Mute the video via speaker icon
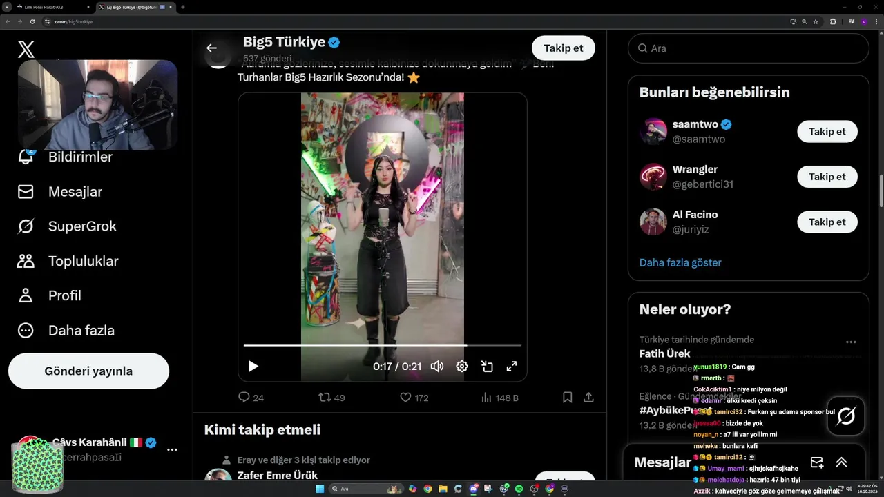Image resolution: width=884 pixels, height=497 pixels. click(x=437, y=367)
